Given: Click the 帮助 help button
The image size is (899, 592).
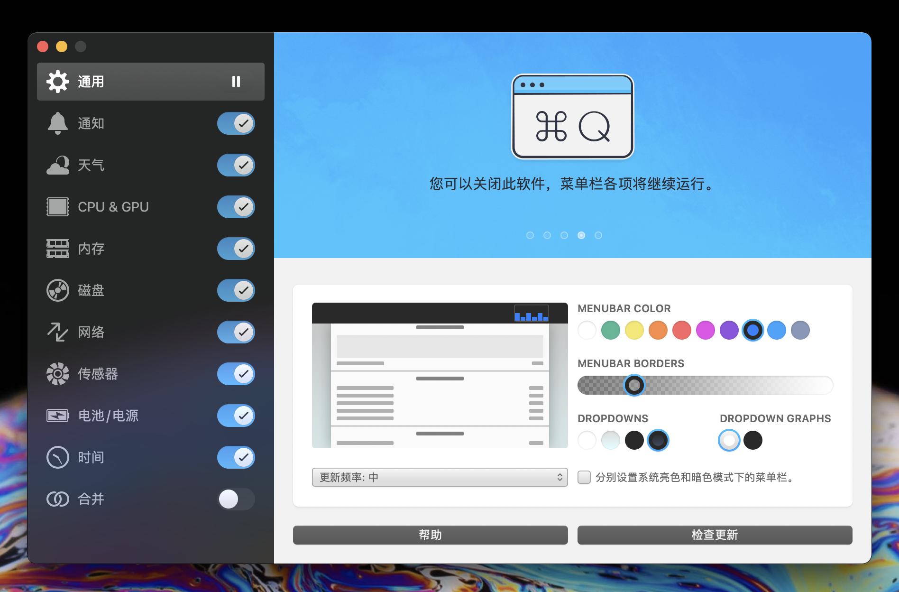Looking at the screenshot, I should pyautogui.click(x=429, y=535).
